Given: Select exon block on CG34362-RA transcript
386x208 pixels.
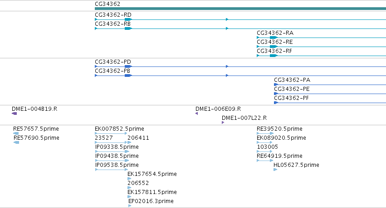Looking at the screenshot, I should (x=274, y=38).
